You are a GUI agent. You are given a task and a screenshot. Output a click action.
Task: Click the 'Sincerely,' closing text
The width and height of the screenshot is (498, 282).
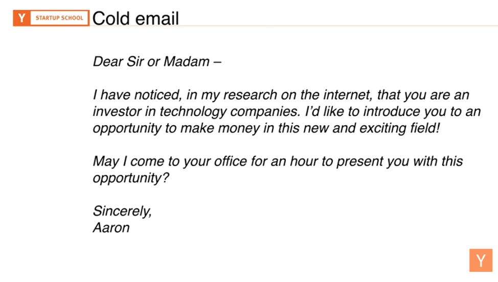[x=122, y=212]
